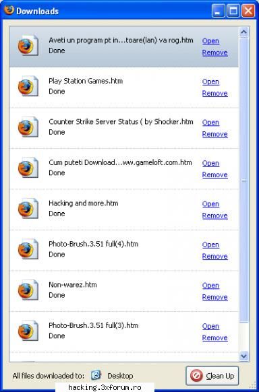Remove the Cum puteti Download entry
Screen dimensions: 259x392
click(x=214, y=175)
